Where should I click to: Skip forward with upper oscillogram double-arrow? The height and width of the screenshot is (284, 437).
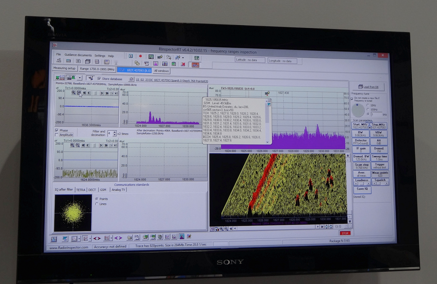point(107,93)
